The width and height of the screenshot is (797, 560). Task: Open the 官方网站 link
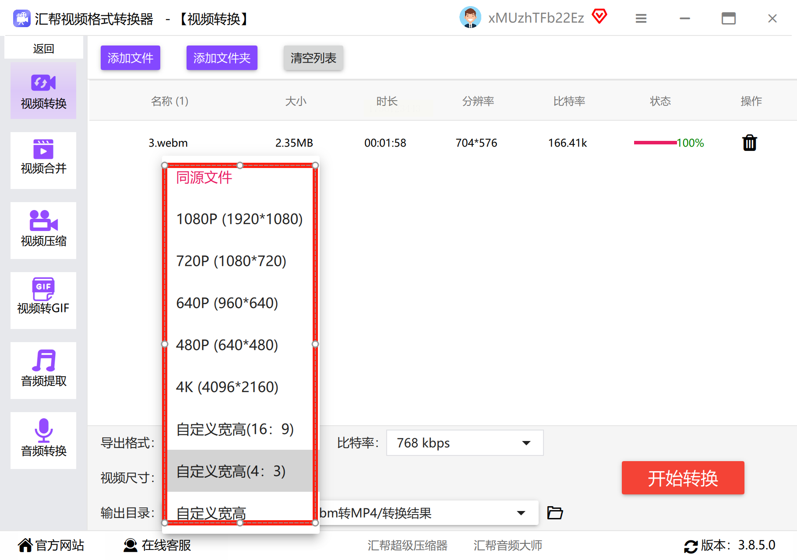[51, 545]
